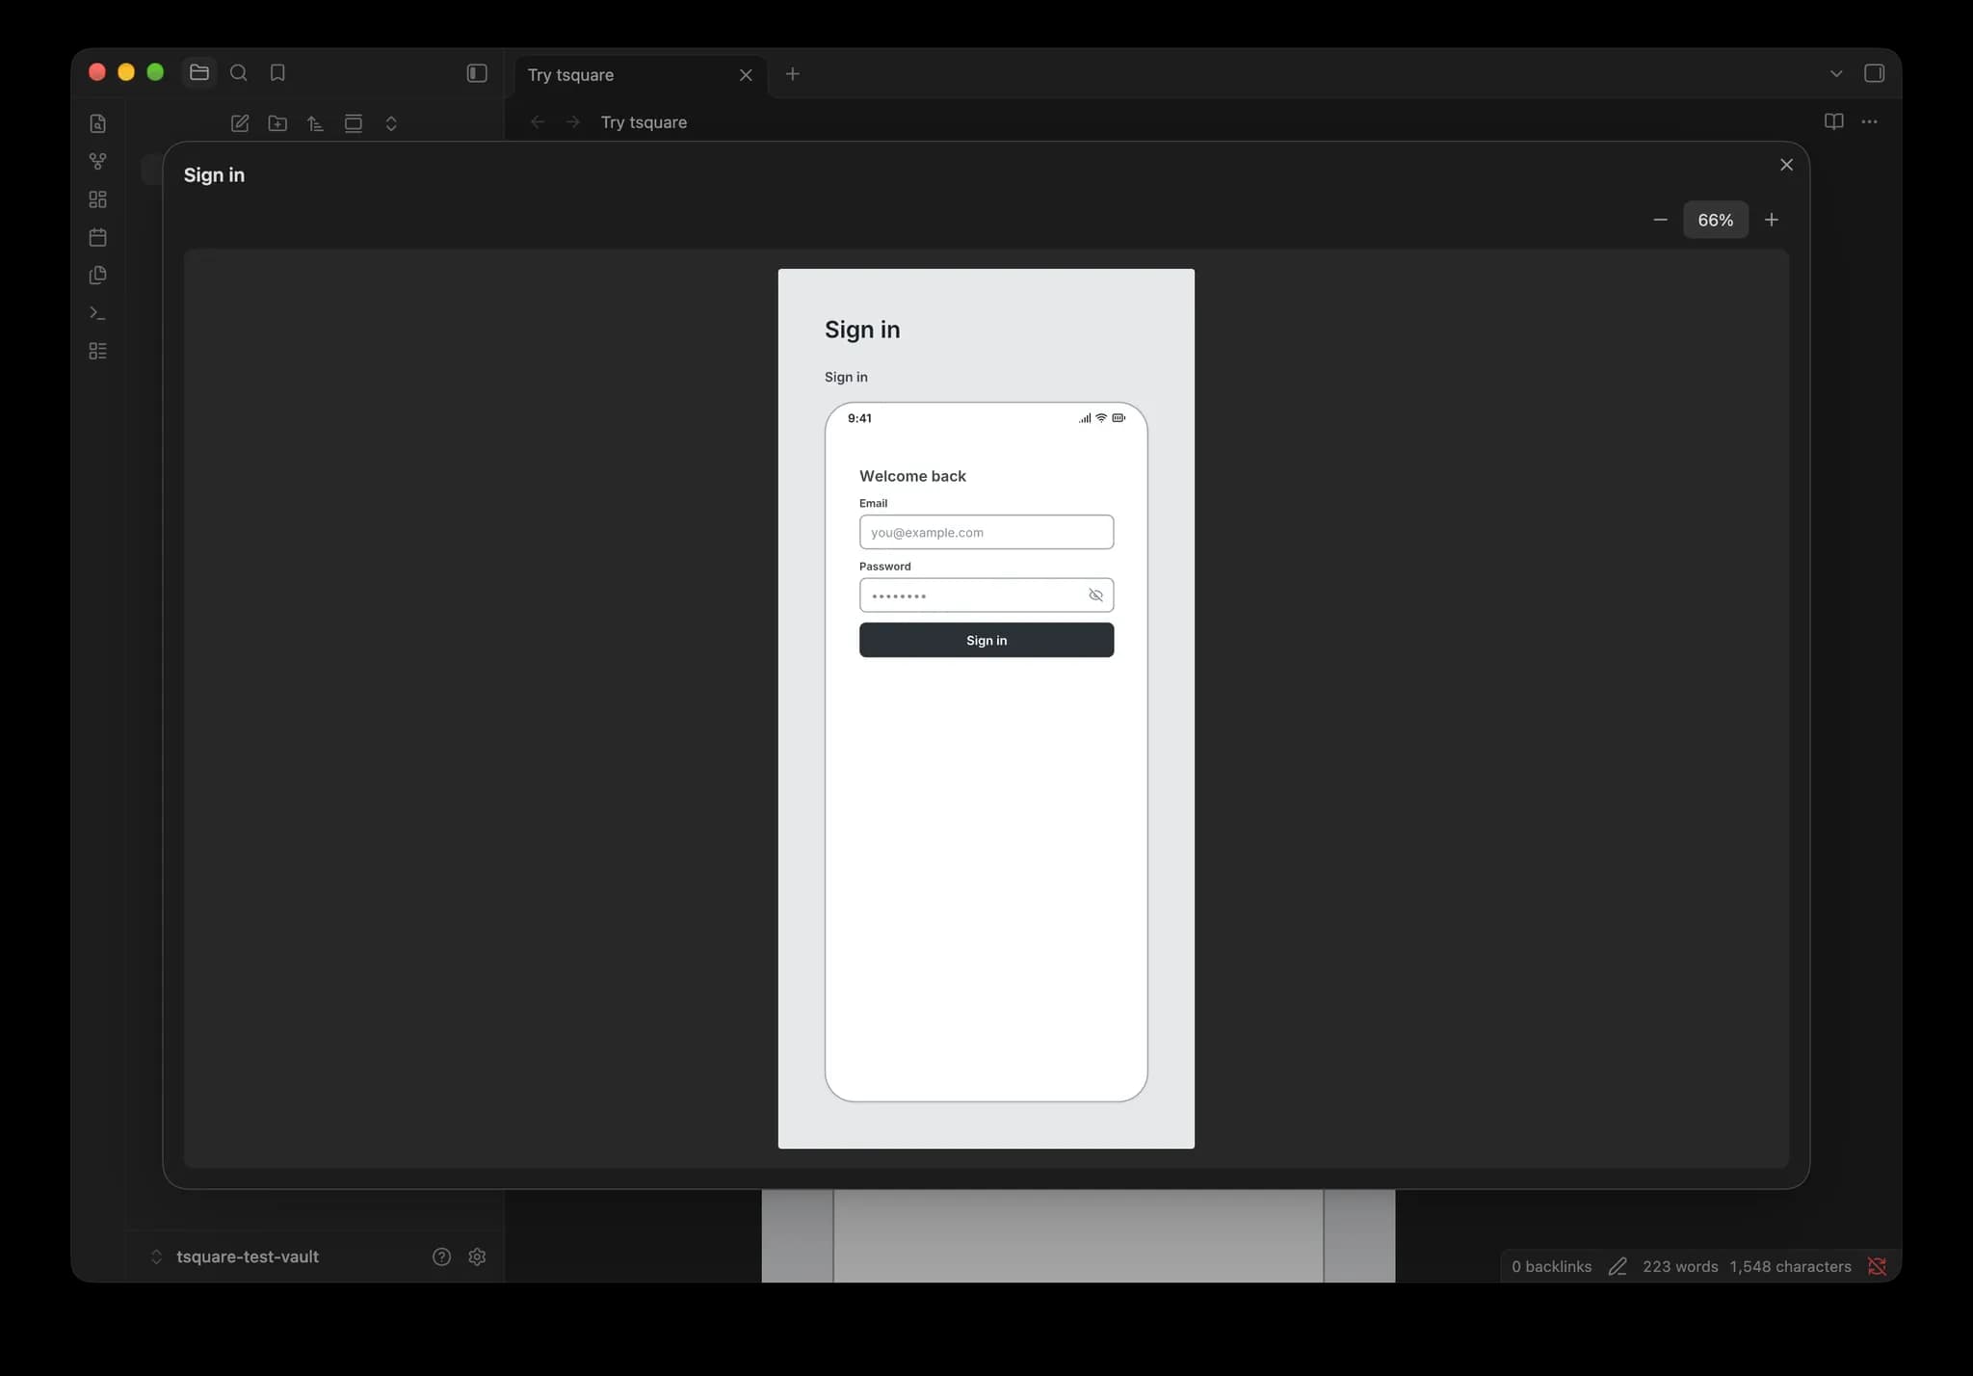Click the red sync status icon
1973x1376 pixels.
tap(1877, 1267)
